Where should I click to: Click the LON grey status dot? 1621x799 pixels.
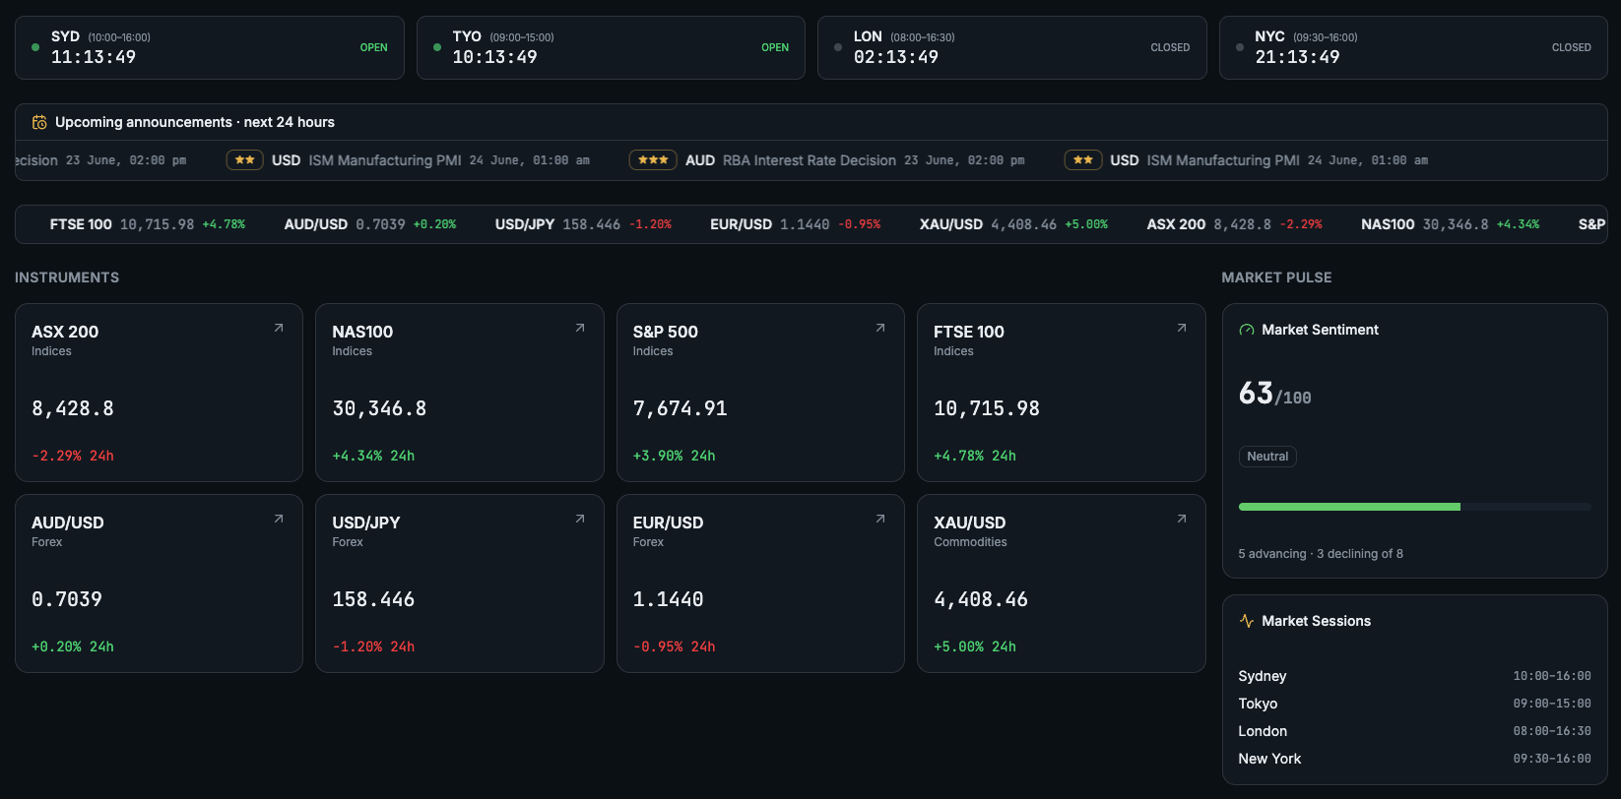point(838,47)
